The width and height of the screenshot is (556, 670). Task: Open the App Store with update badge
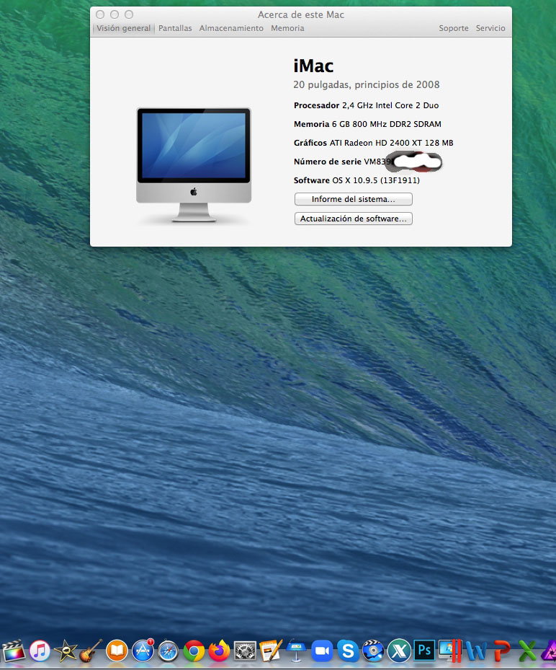pyautogui.click(x=143, y=651)
